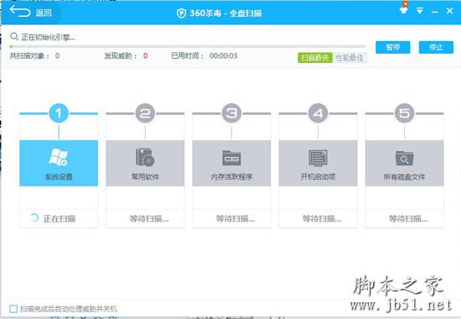Select the 扫描最快 speed mode
The height and width of the screenshot is (319, 461).
315,57
